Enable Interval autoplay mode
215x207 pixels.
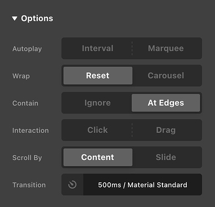98,48
